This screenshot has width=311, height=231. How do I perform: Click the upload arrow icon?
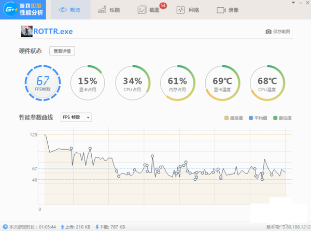pyautogui.click(x=63, y=227)
